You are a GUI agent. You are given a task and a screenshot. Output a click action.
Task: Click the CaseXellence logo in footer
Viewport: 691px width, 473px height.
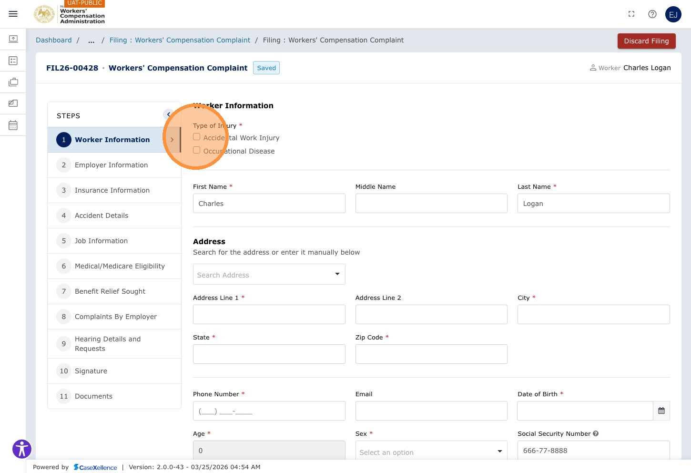click(x=95, y=467)
